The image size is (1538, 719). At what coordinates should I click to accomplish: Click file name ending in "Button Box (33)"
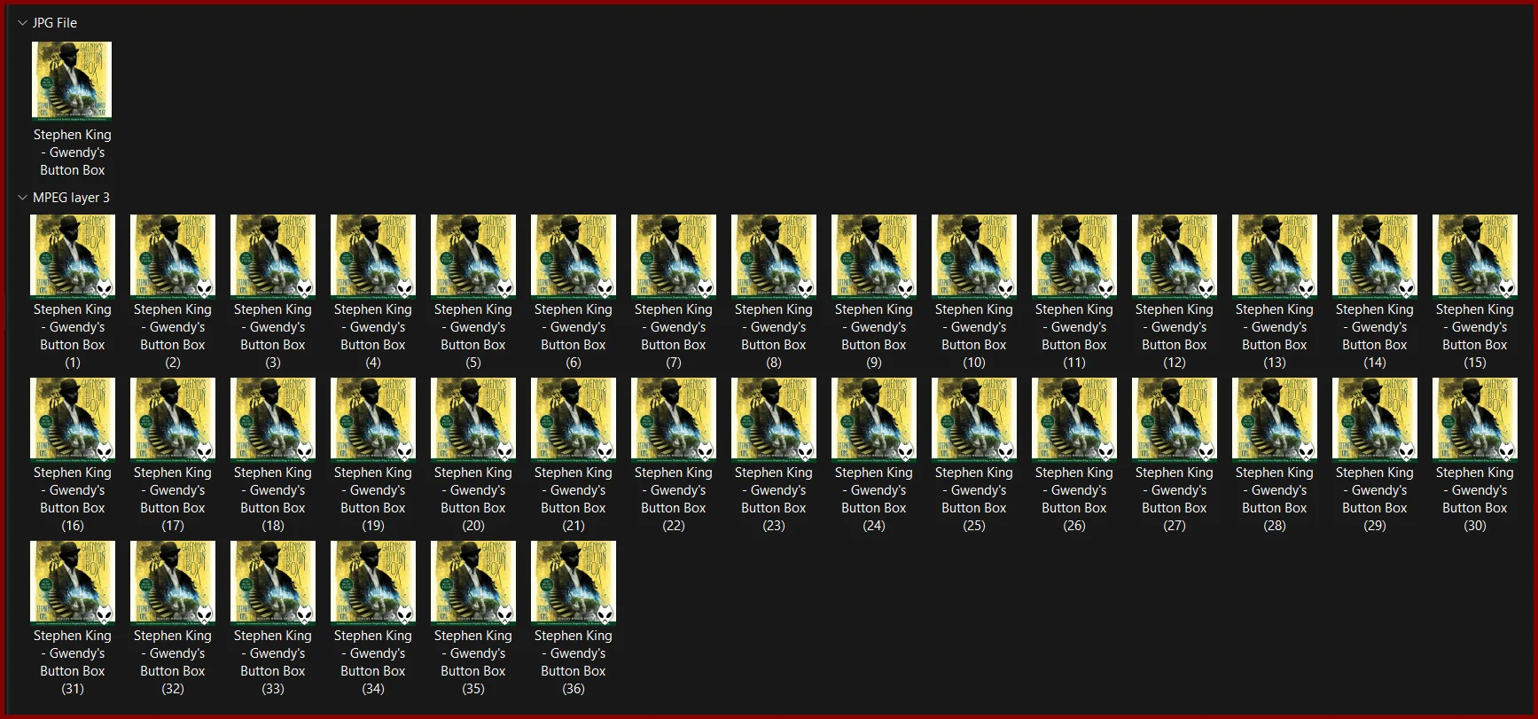(273, 662)
